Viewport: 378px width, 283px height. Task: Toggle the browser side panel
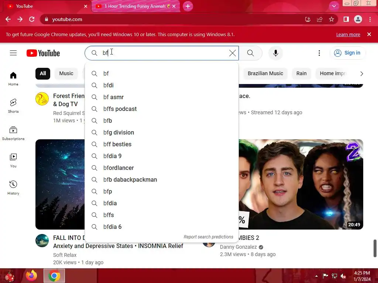(346, 19)
